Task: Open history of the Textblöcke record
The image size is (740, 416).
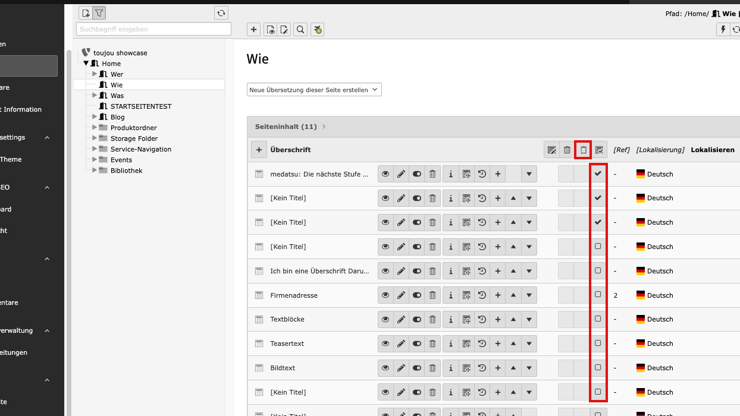Action: (x=482, y=320)
